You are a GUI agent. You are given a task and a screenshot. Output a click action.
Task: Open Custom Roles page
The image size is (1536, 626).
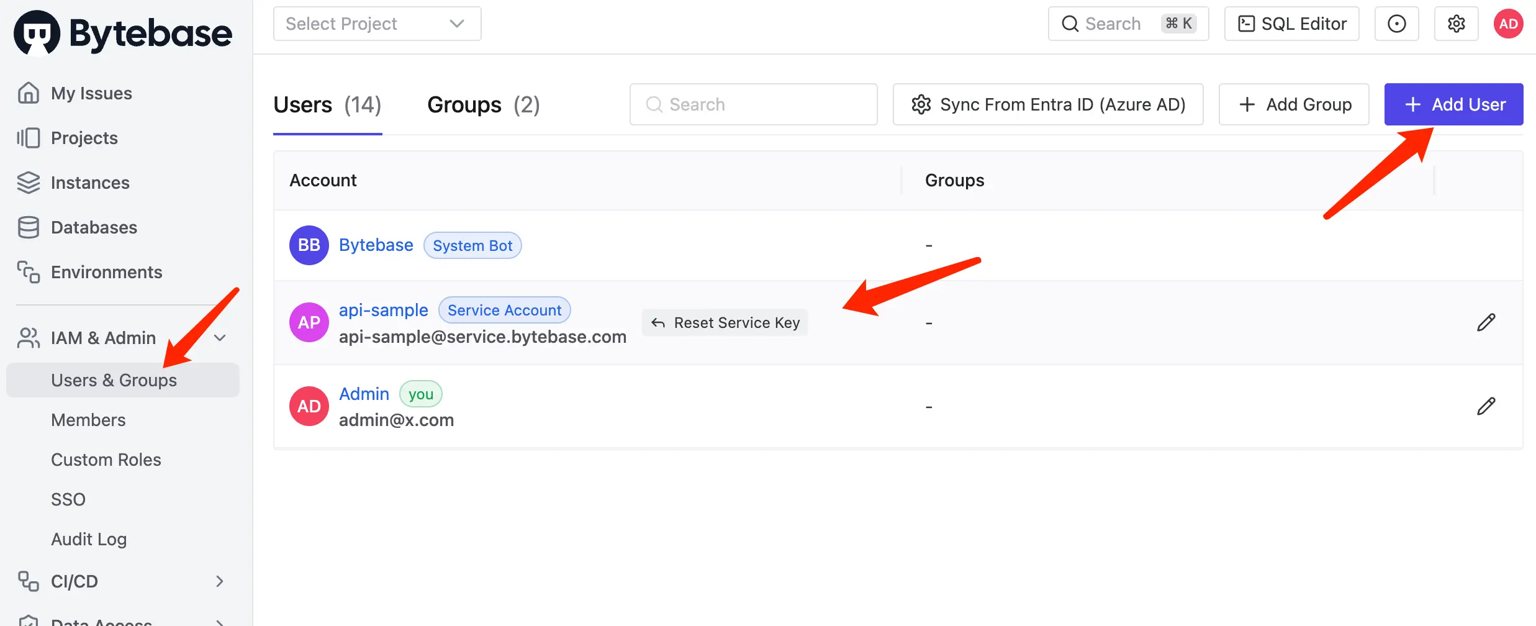click(x=106, y=460)
